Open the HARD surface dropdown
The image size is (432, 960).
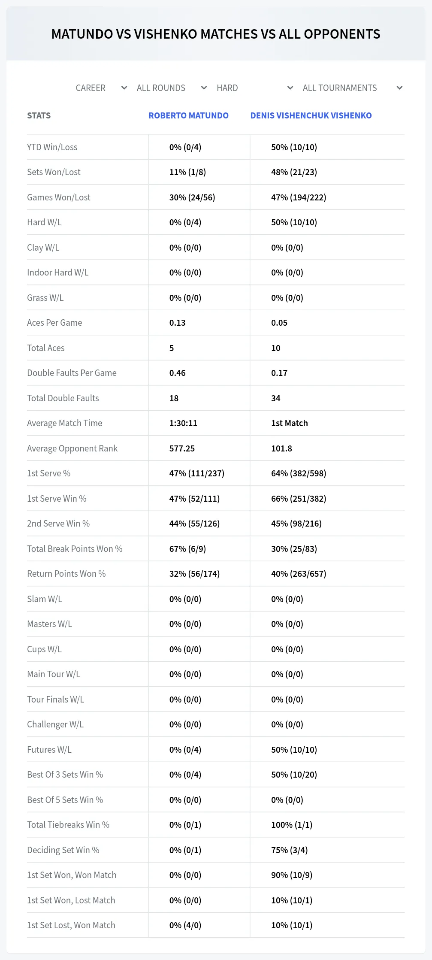[254, 88]
